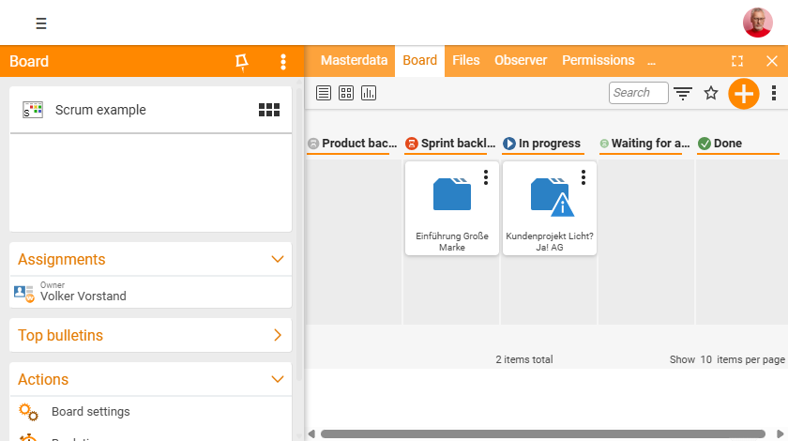Image resolution: width=788 pixels, height=441 pixels.
Task: Click the Board settings gear icon
Action: coord(28,412)
